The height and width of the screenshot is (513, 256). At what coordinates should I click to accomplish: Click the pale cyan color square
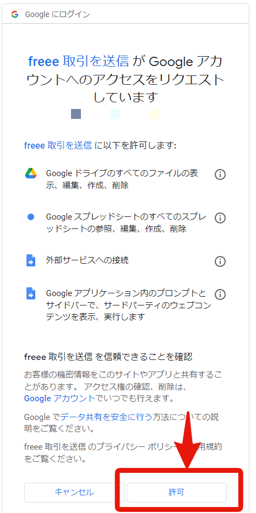(x=115, y=114)
